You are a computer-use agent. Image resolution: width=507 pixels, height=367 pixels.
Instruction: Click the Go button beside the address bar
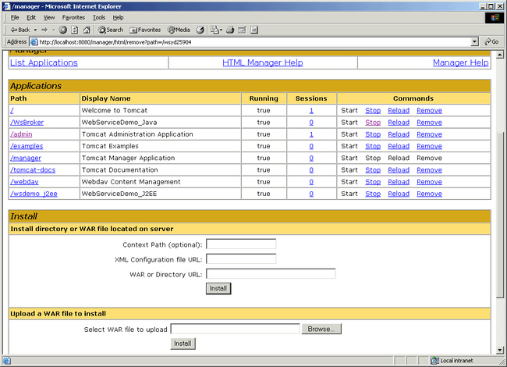(491, 41)
